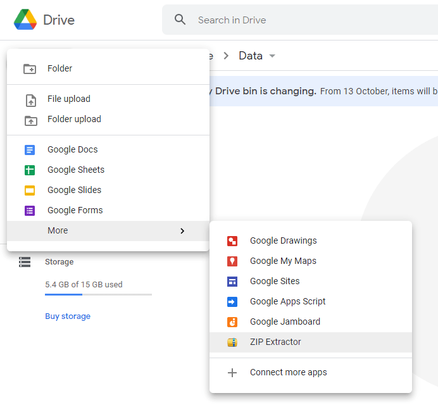Select Google Sites from the submenu
Viewport: 438px width, 412px height.
[311, 281]
